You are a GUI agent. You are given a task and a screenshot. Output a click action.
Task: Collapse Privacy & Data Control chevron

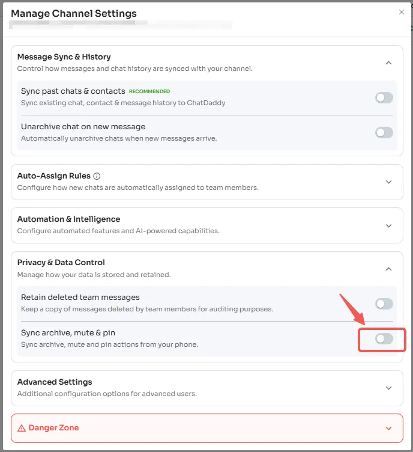pos(388,269)
